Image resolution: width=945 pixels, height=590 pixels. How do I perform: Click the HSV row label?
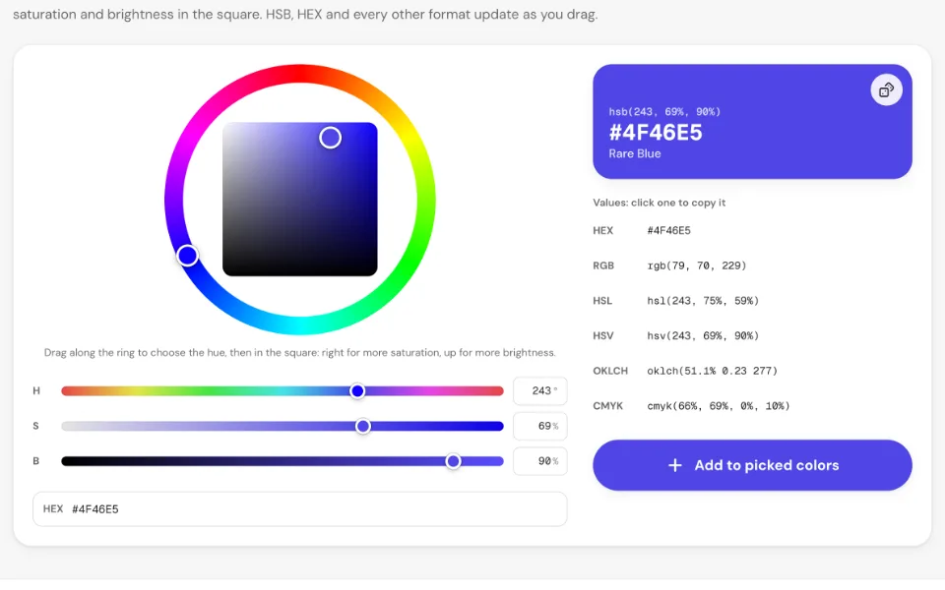[602, 335]
